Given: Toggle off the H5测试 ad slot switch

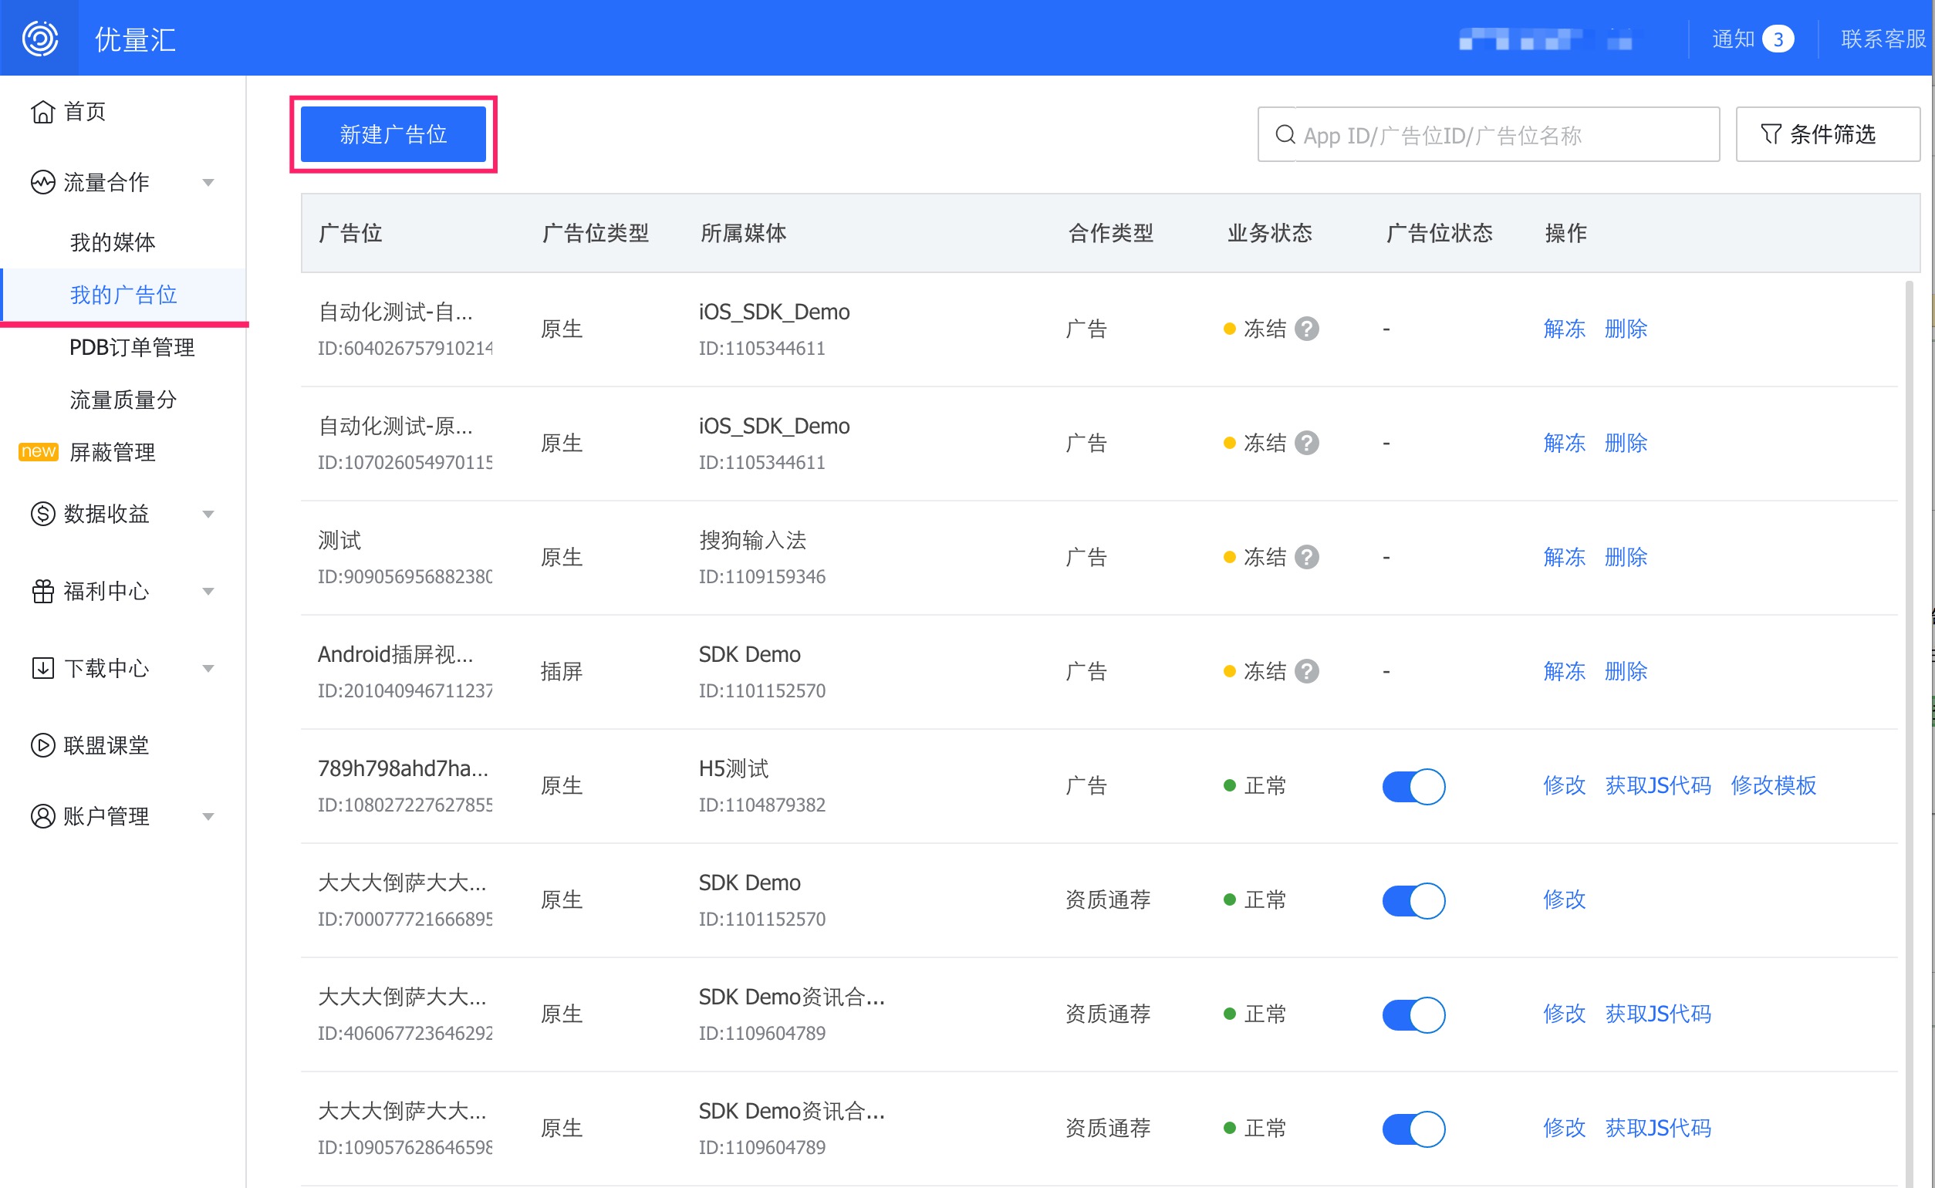Looking at the screenshot, I should click(x=1413, y=786).
